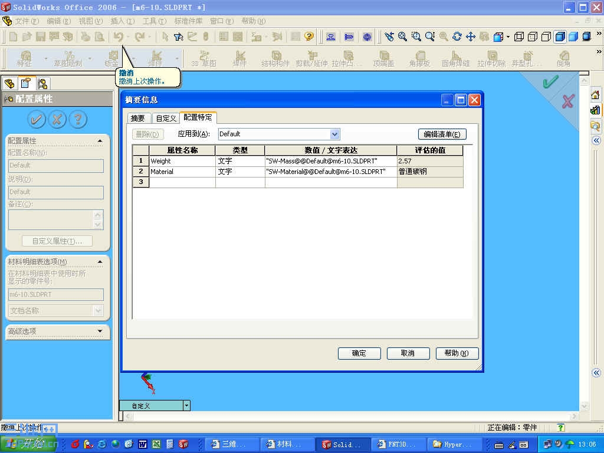
Task: Toggle Shadows in Shaded Mode icon
Action: click(x=587, y=37)
